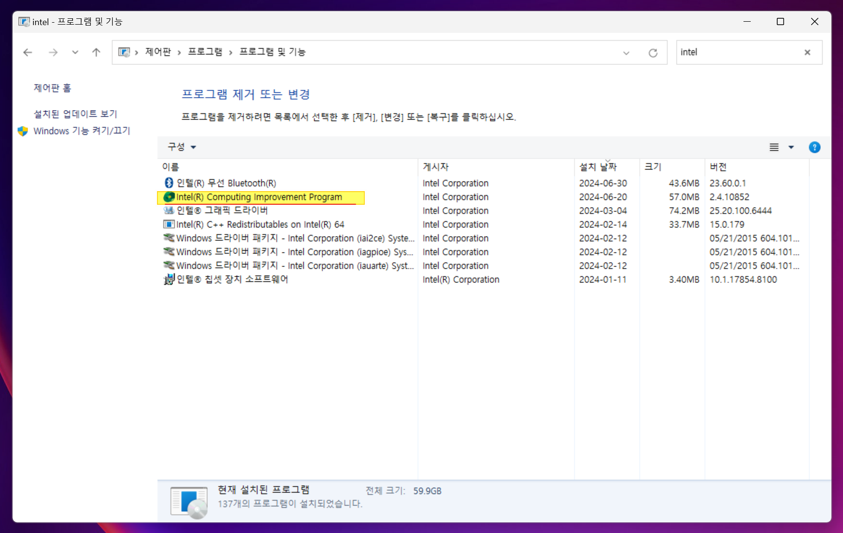Select the 인텔® 그래픽 드라이버 entry

(x=222, y=210)
